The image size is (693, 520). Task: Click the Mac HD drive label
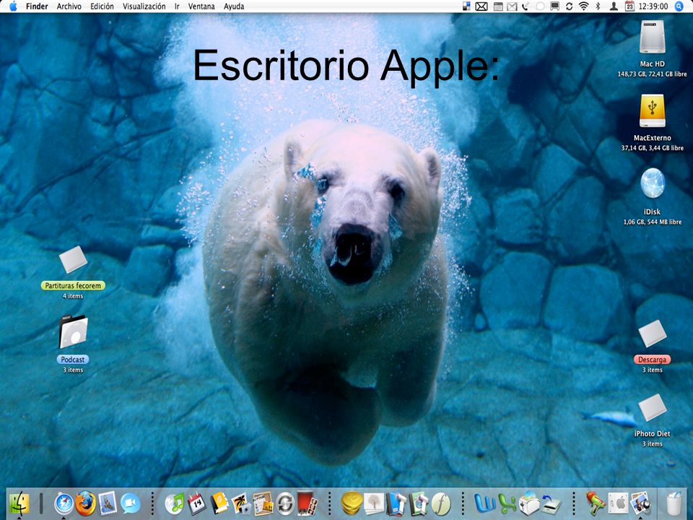[653, 64]
